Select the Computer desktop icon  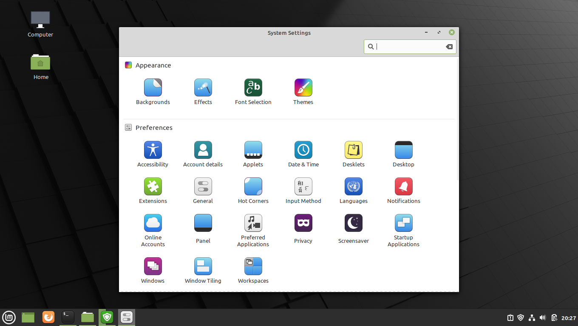pos(40,24)
